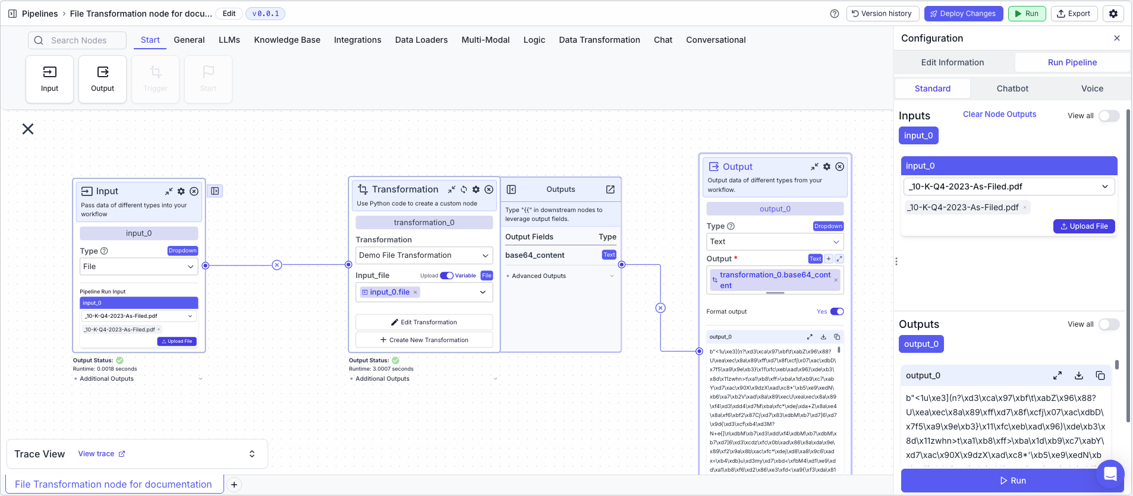Viewport: 1133px width, 496px height.
Task: Open pipeline settings gear in top bar
Action: click(1113, 14)
